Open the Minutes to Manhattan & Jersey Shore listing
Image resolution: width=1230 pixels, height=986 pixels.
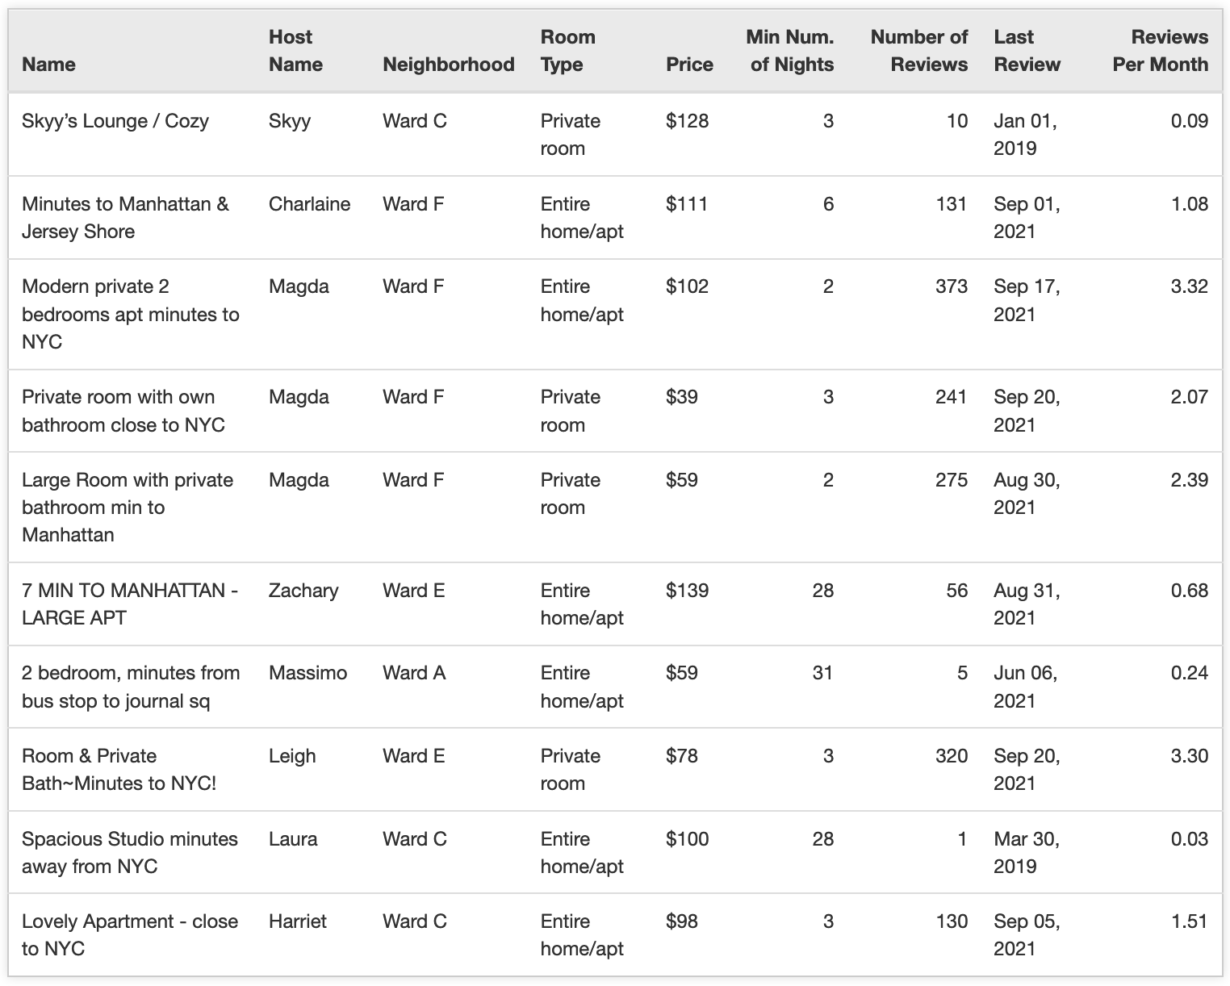(x=125, y=218)
